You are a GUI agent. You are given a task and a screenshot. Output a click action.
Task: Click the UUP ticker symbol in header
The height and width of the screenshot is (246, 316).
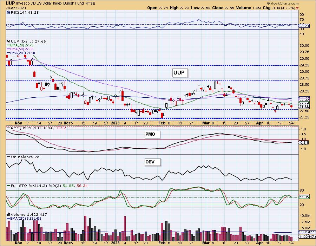click(10, 3)
